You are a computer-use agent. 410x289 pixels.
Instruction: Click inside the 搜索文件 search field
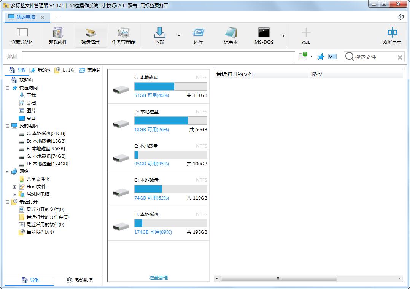click(371, 57)
